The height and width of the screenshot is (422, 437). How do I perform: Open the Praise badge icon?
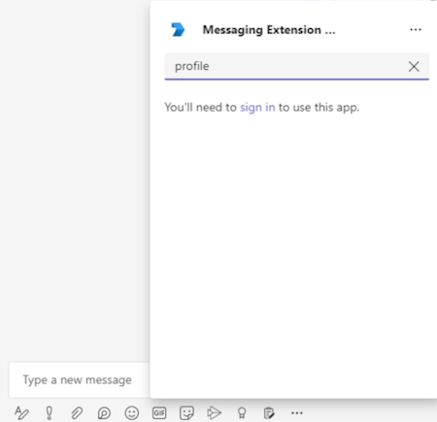242,413
